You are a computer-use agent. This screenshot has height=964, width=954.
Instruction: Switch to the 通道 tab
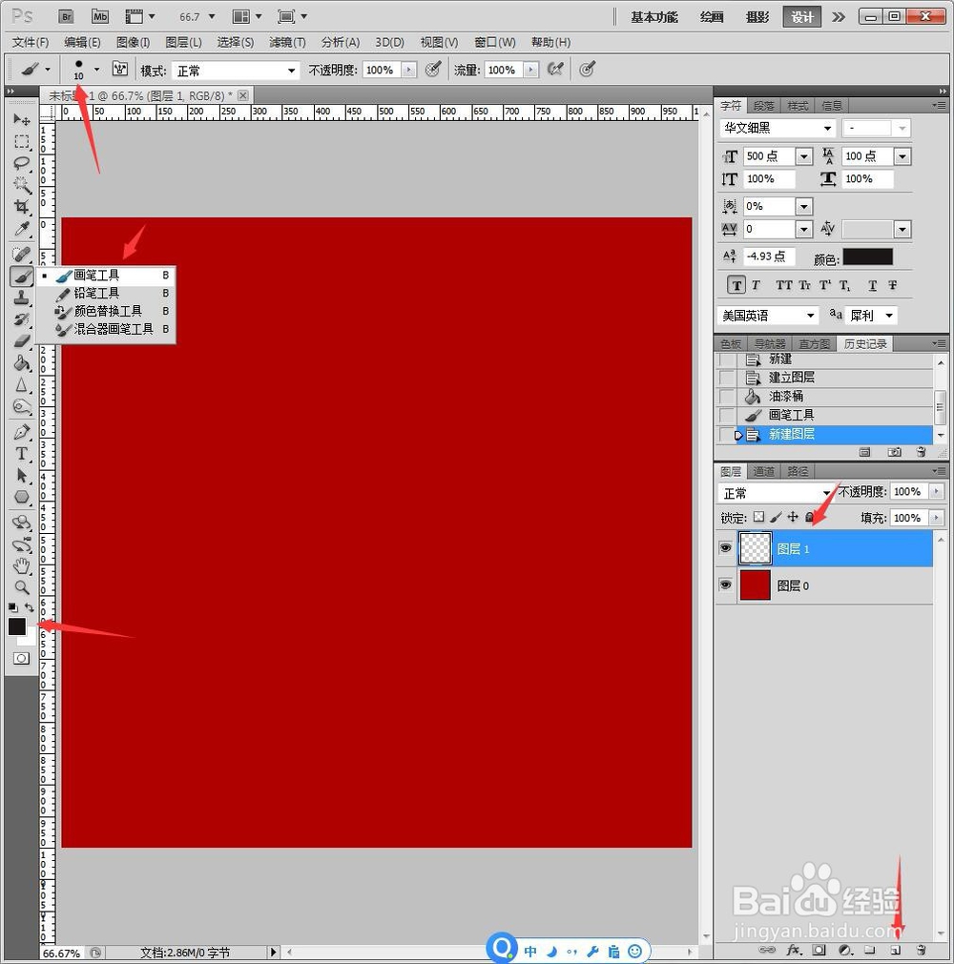pyautogui.click(x=764, y=472)
